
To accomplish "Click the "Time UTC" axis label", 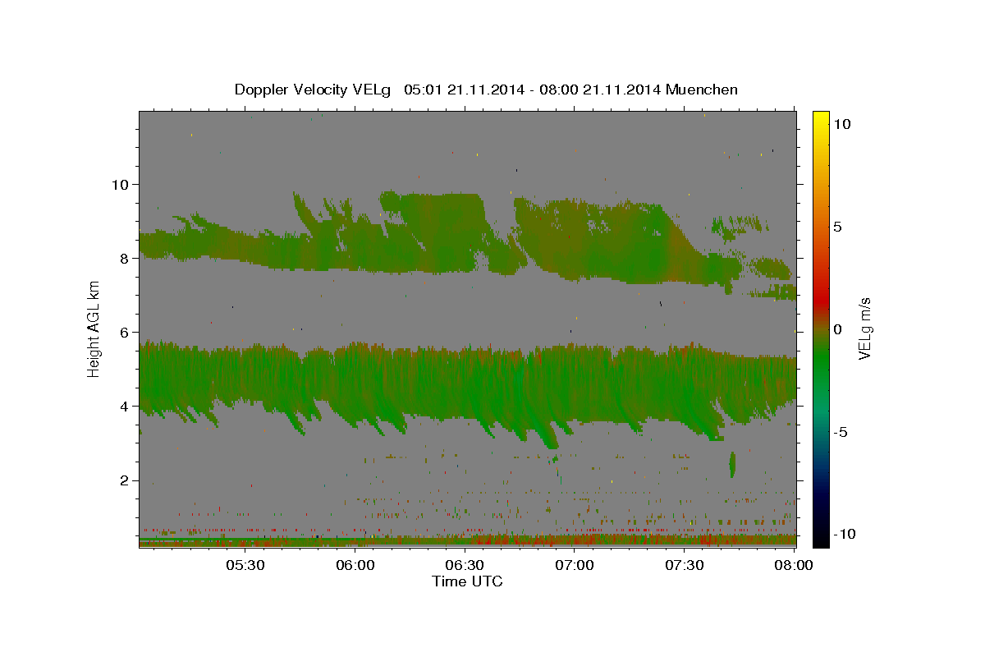I will (x=467, y=581).
